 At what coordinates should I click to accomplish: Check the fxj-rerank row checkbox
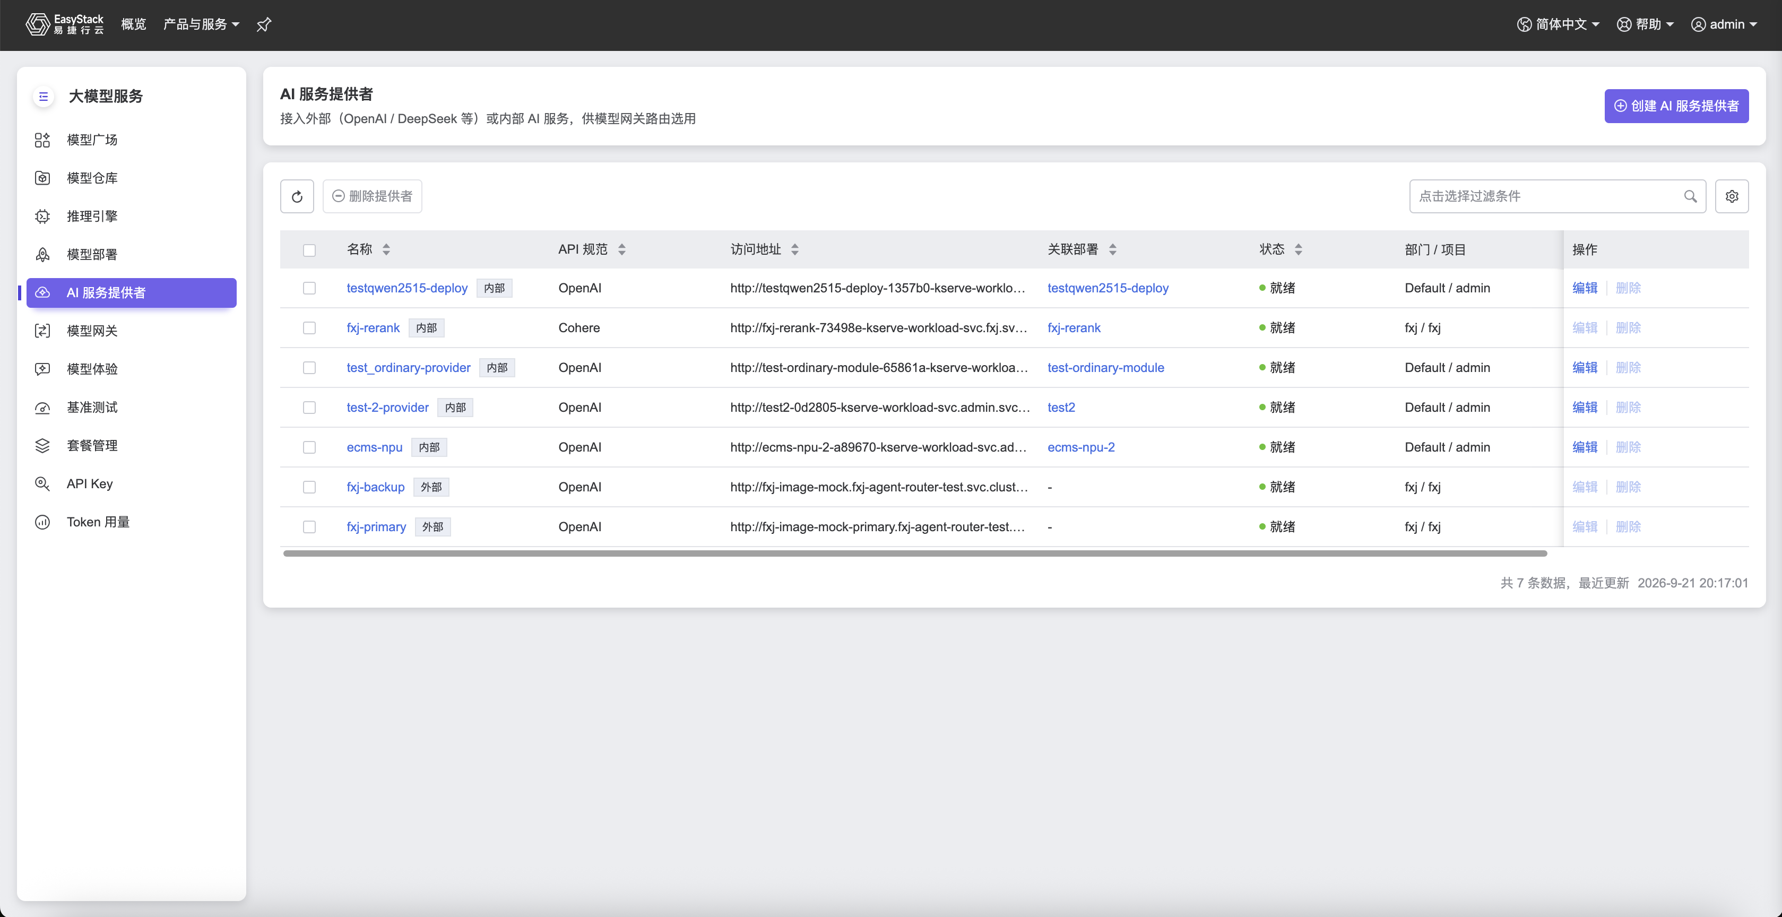(x=309, y=328)
